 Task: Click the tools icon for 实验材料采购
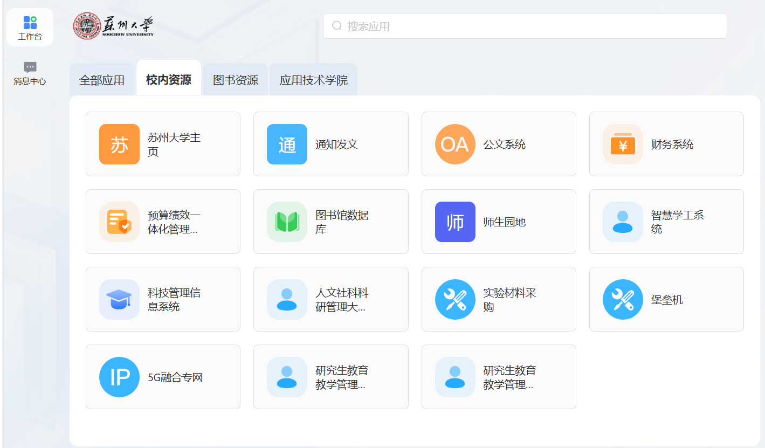455,299
